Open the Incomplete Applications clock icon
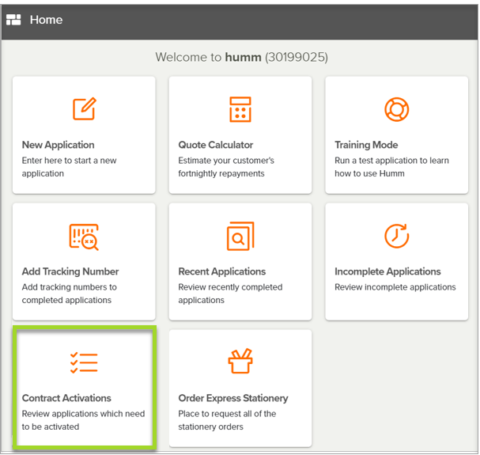 [x=397, y=236]
